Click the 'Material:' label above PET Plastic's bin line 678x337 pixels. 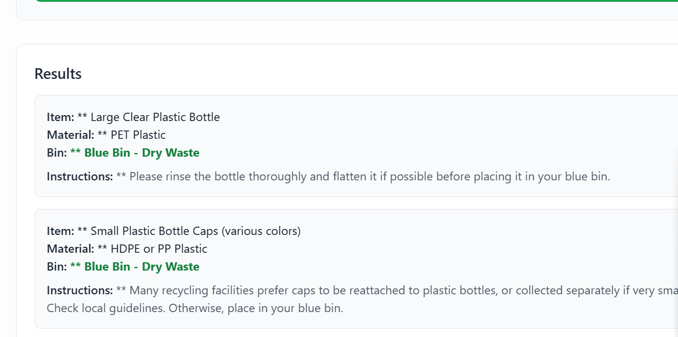click(70, 135)
